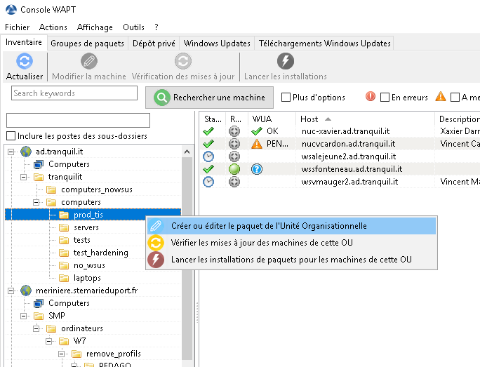Click the WUA column header
Image resolution: width=480 pixels, height=367 pixels.
click(x=272, y=119)
